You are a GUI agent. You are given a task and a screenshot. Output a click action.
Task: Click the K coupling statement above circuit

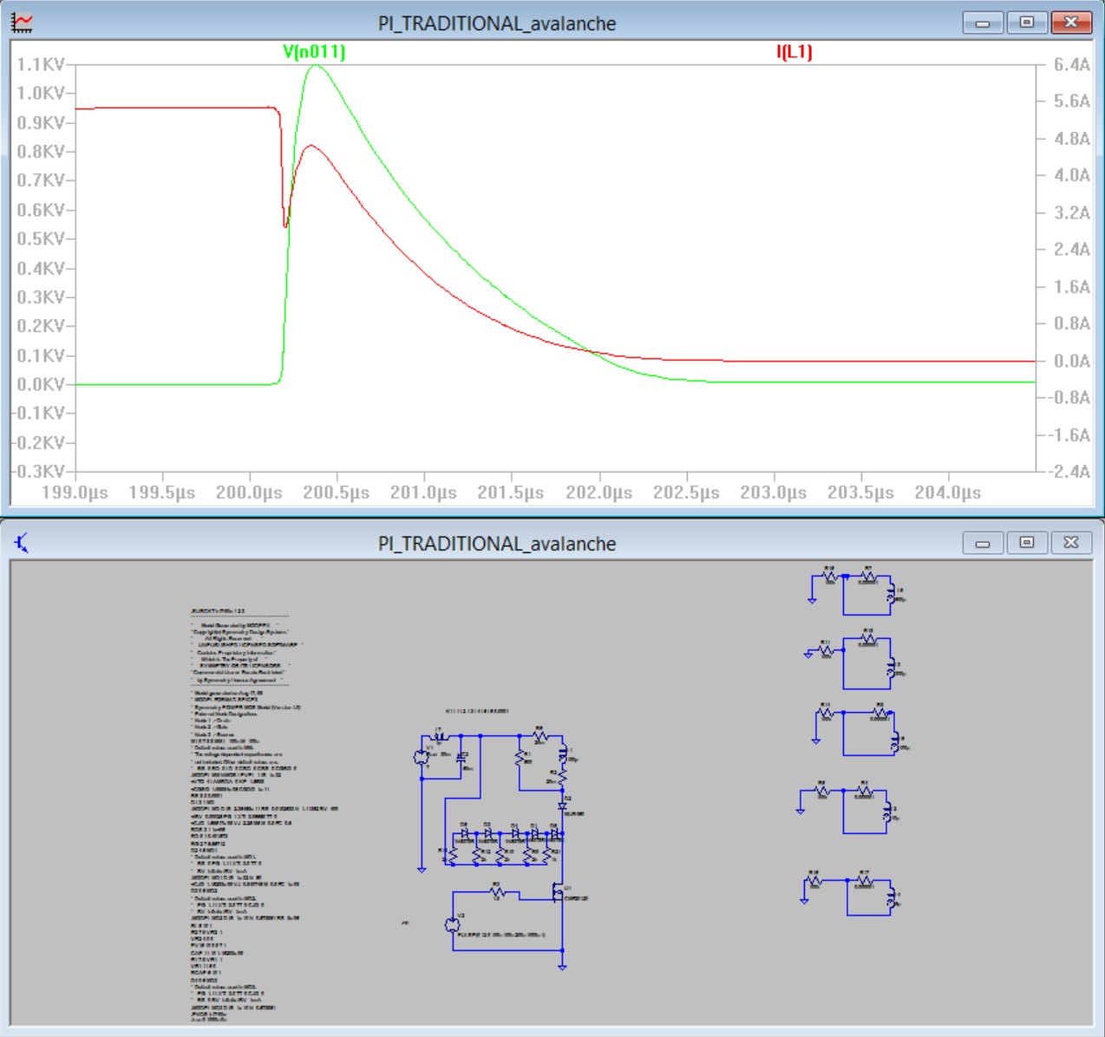point(477,711)
